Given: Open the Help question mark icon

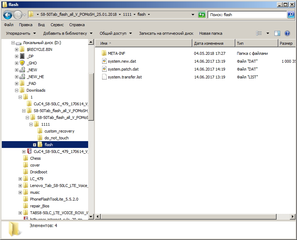Looking at the screenshot, I should tap(287, 33).
